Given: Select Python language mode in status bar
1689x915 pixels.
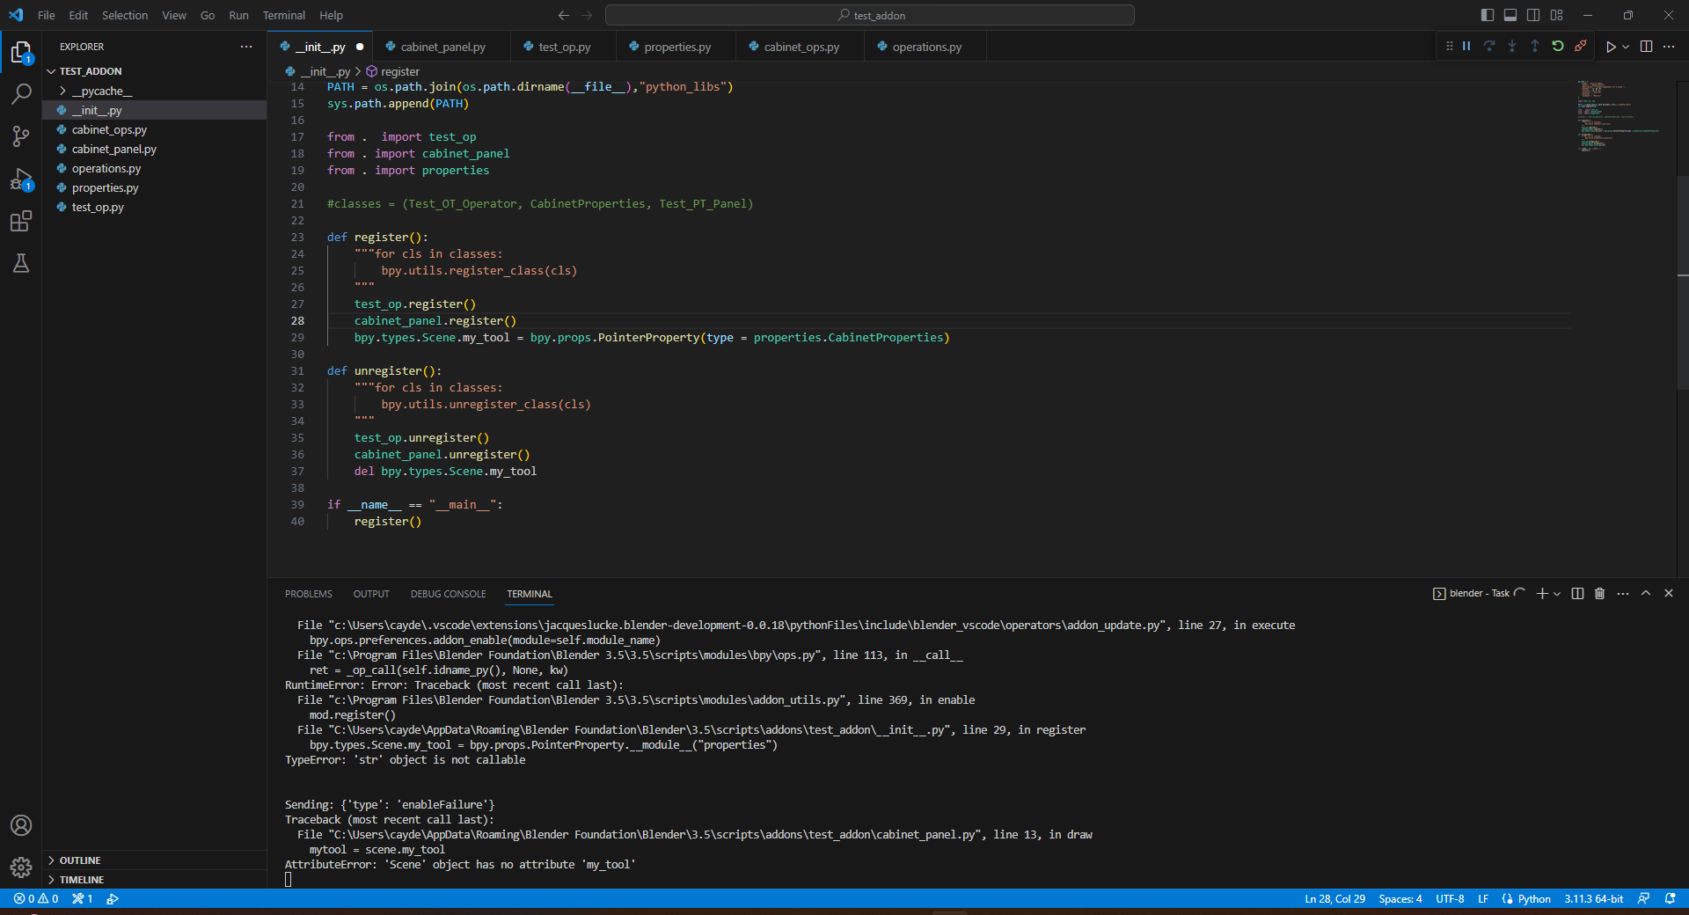Looking at the screenshot, I should [1533, 898].
